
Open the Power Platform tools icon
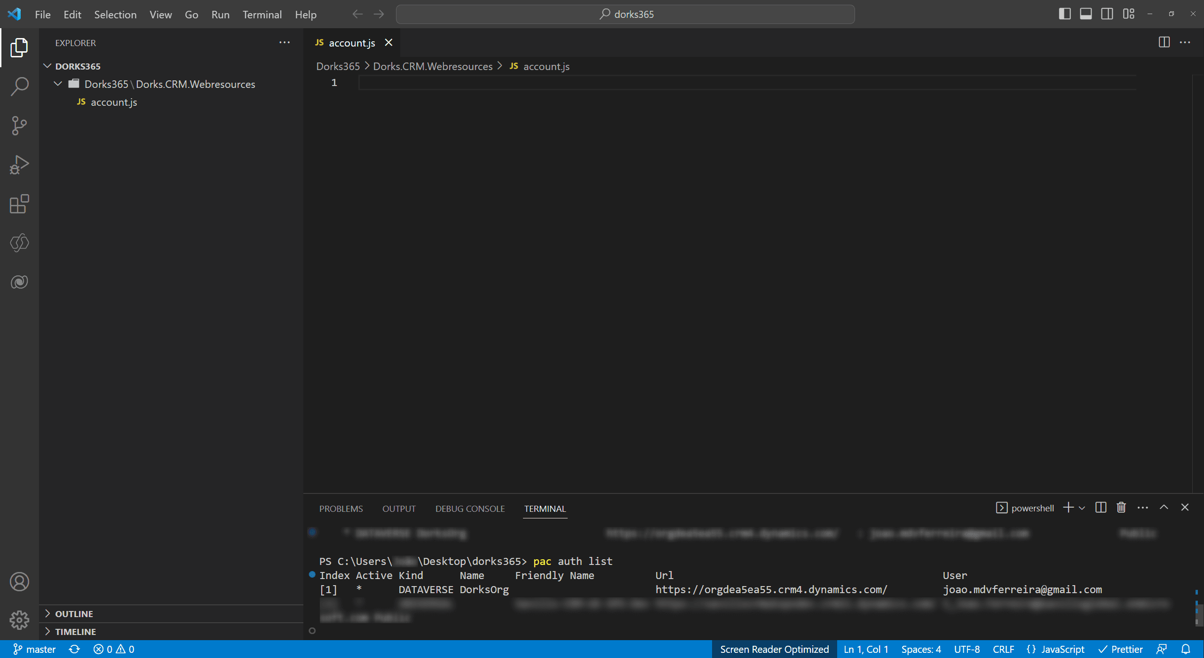[x=19, y=243]
